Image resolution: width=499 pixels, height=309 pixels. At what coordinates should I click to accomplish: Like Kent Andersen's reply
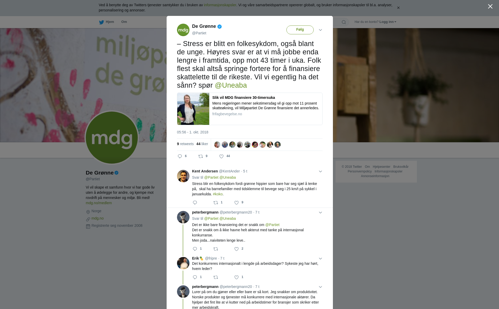point(237,203)
